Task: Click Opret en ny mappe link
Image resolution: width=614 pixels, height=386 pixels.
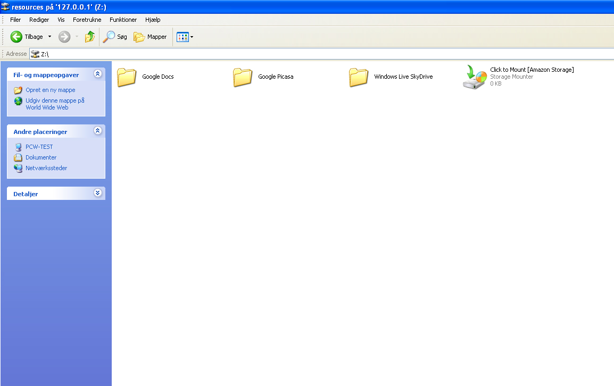Action: tap(50, 90)
